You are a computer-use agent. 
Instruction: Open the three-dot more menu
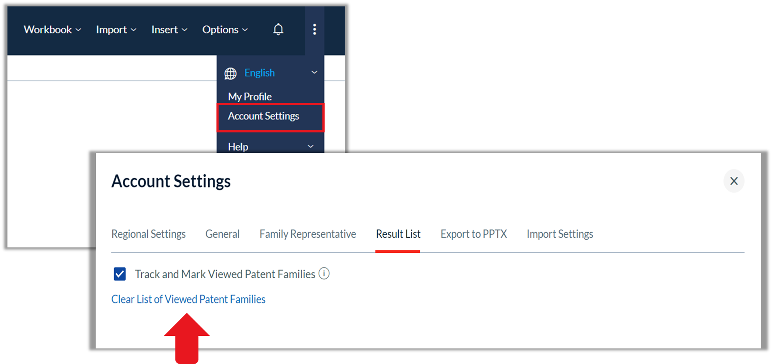[x=315, y=29]
